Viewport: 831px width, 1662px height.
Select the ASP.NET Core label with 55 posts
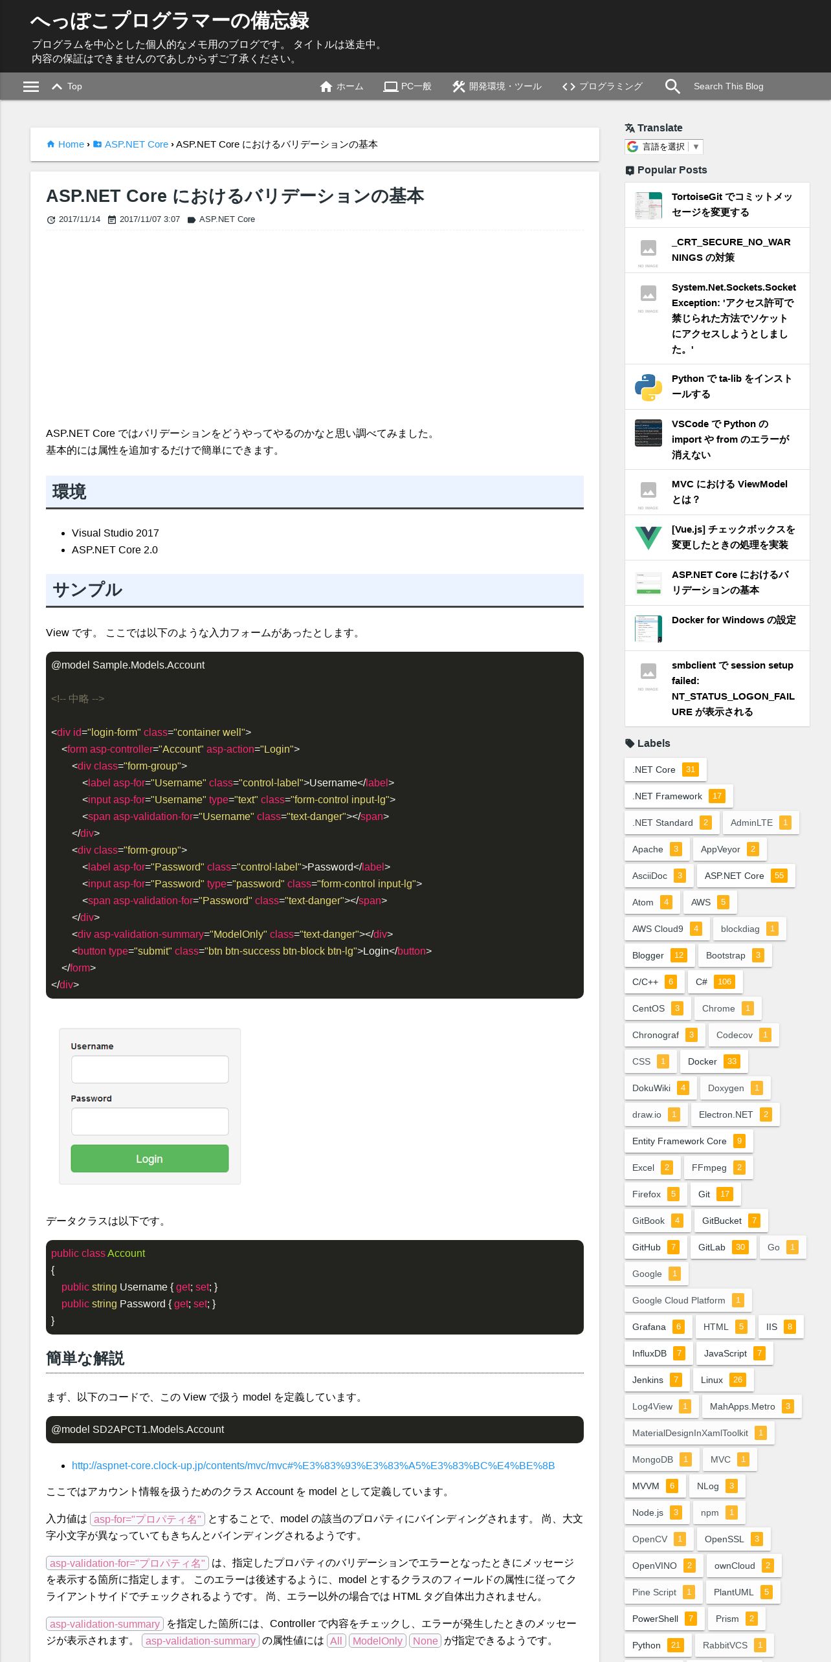(746, 876)
